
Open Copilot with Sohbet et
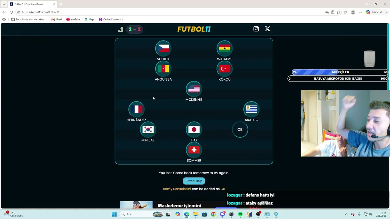374,12
